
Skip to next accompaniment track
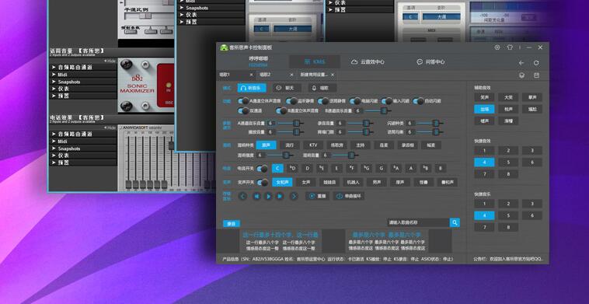pos(280,196)
